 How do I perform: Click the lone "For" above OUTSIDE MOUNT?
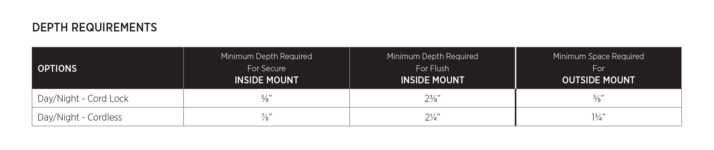pos(598,68)
